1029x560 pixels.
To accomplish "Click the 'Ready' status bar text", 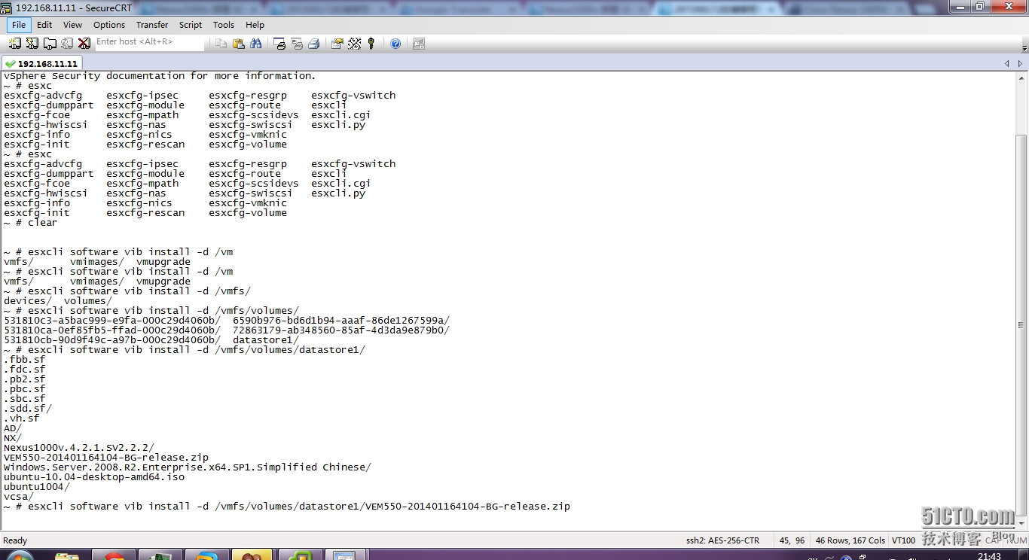I will [15, 540].
